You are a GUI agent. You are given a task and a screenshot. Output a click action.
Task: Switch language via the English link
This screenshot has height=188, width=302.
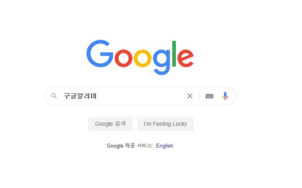pyautogui.click(x=164, y=146)
